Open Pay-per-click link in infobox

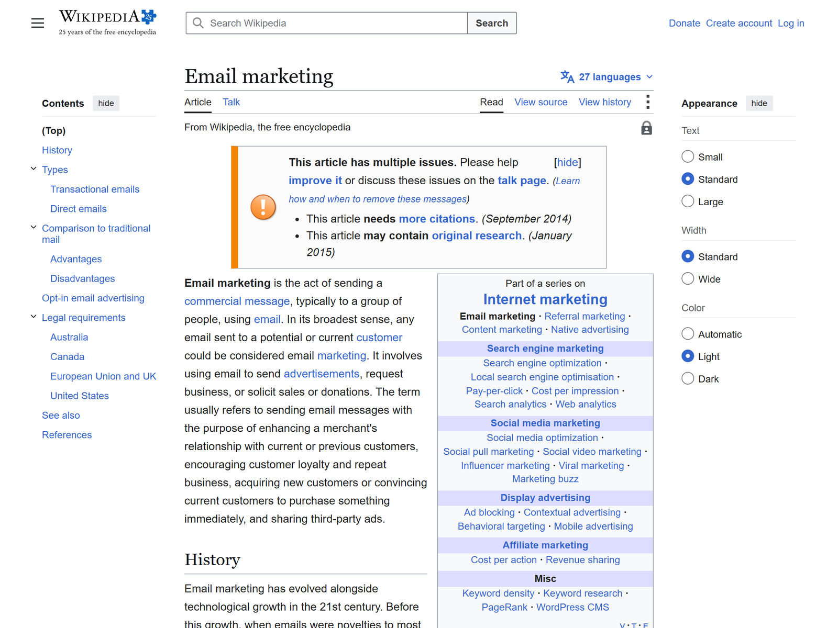(x=494, y=391)
